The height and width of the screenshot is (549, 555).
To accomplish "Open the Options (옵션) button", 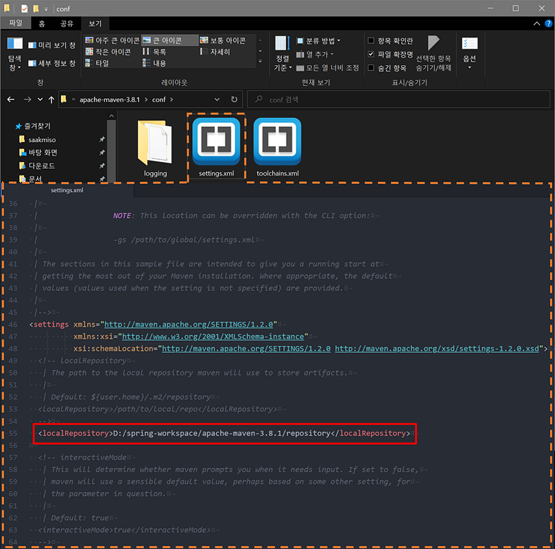I will pyautogui.click(x=470, y=54).
